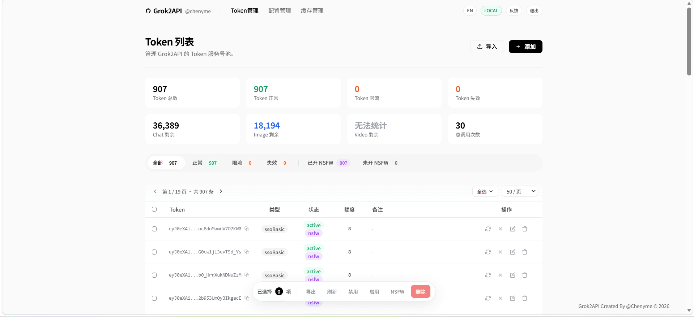The height and width of the screenshot is (317, 694).
Task: Open the 全选 dropdown
Action: click(x=485, y=191)
